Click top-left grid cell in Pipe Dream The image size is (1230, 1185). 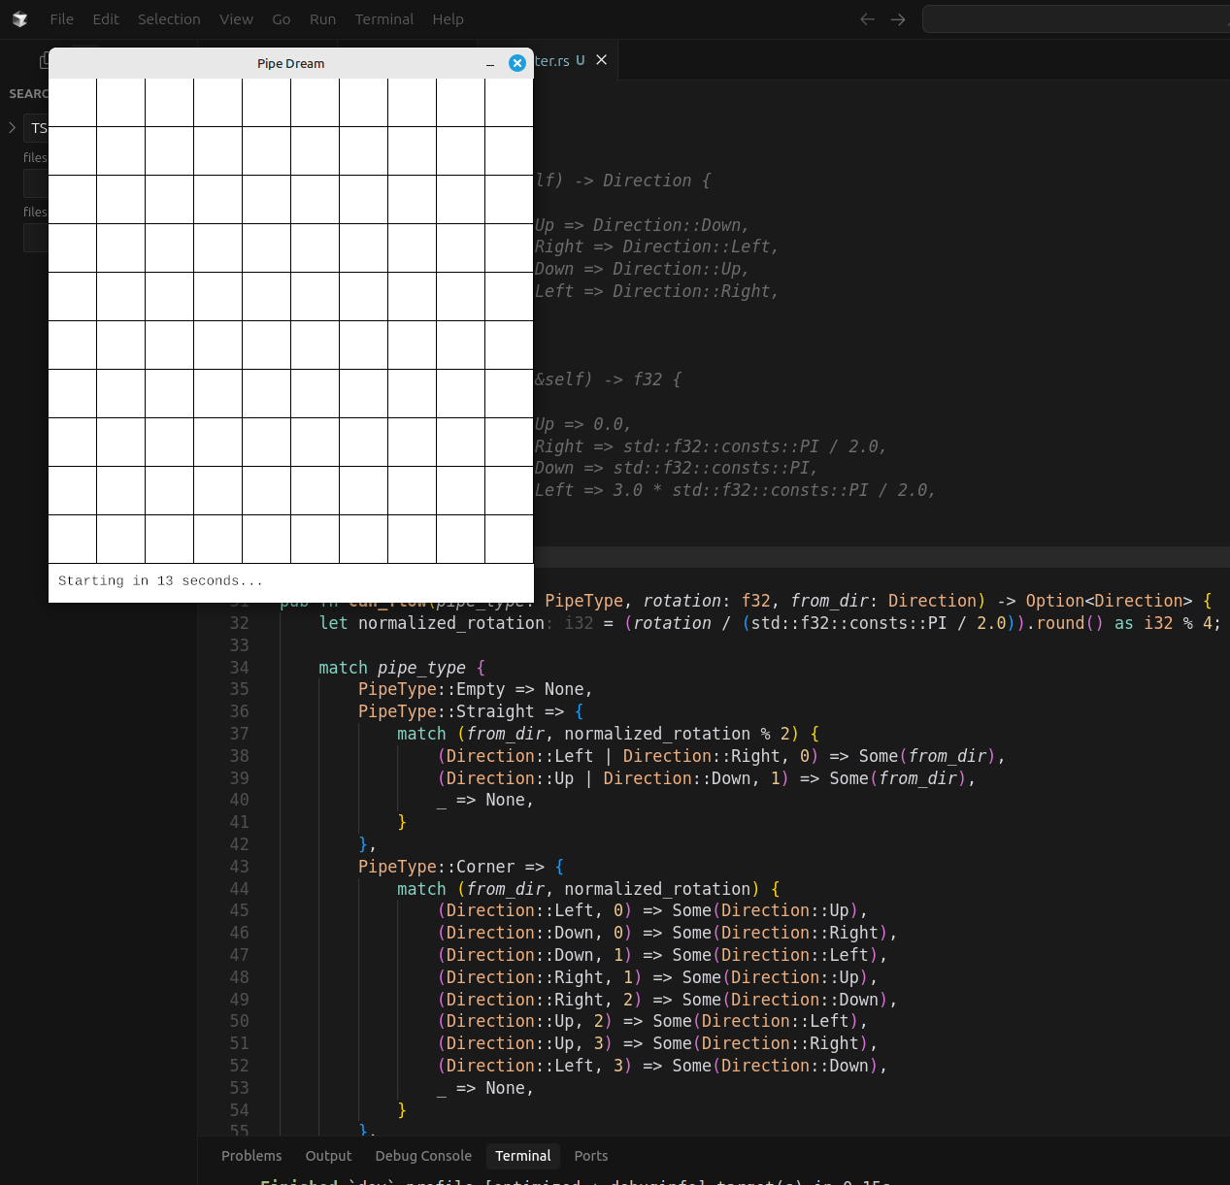(x=73, y=103)
